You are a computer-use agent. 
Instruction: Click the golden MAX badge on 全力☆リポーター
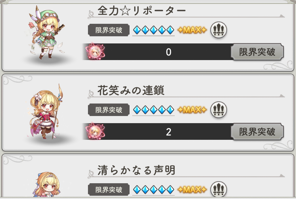point(192,30)
